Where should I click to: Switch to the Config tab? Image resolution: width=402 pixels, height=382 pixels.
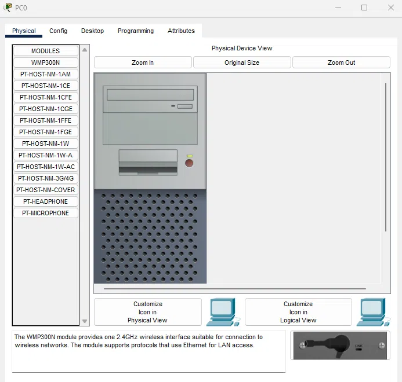pyautogui.click(x=58, y=31)
